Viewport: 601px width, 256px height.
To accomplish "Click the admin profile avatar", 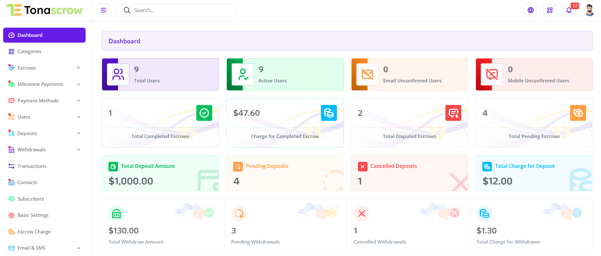I will pyautogui.click(x=589, y=10).
